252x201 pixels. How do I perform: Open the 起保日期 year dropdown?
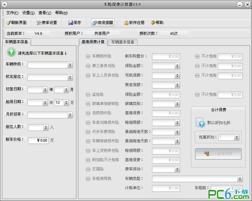(x=38, y=102)
